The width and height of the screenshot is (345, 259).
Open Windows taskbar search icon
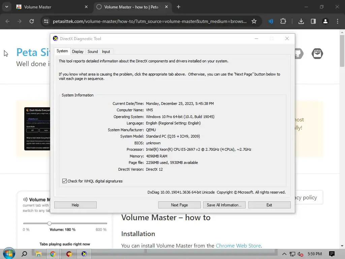point(24,254)
